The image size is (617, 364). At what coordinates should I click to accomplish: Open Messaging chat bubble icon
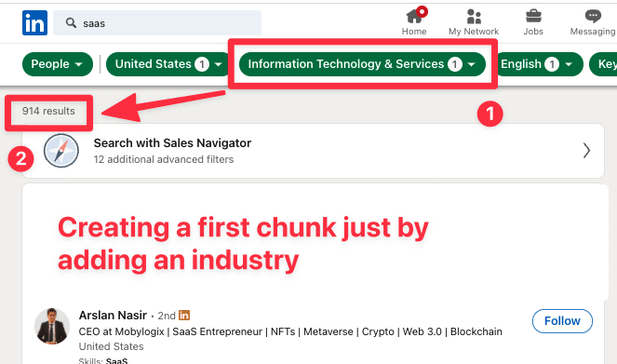click(593, 17)
